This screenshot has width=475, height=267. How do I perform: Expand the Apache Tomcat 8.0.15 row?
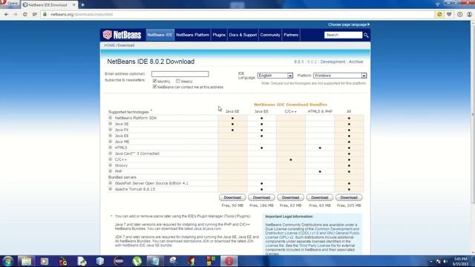[111, 189]
